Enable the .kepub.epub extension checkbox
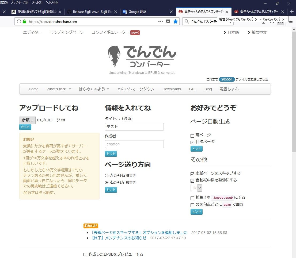 coord(192,198)
